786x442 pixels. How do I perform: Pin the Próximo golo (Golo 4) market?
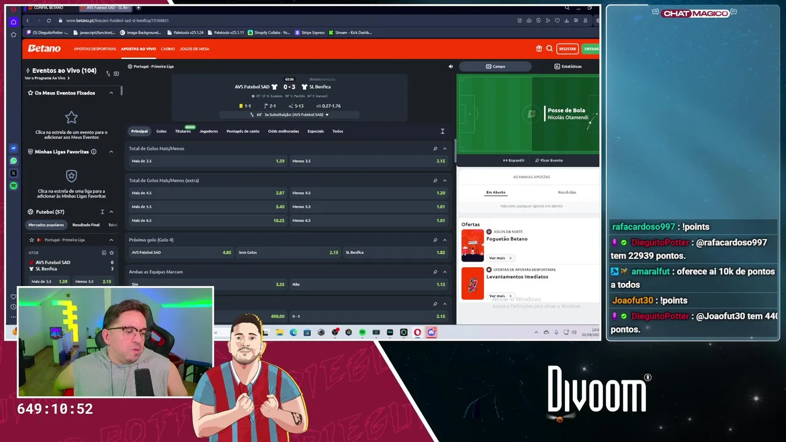click(x=435, y=240)
